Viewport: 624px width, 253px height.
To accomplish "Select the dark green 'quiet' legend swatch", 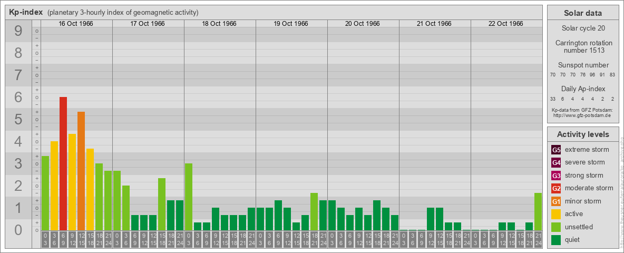I will pos(556,240).
